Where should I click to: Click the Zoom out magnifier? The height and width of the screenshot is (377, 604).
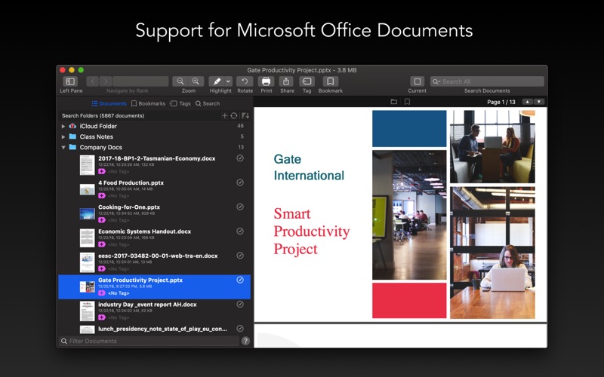(180, 81)
